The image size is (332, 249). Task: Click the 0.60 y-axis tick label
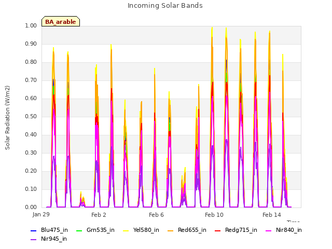(x=31, y=98)
